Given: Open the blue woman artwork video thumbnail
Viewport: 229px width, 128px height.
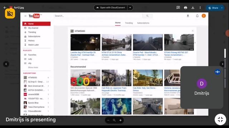Looking at the screenshot, I should [117, 106].
